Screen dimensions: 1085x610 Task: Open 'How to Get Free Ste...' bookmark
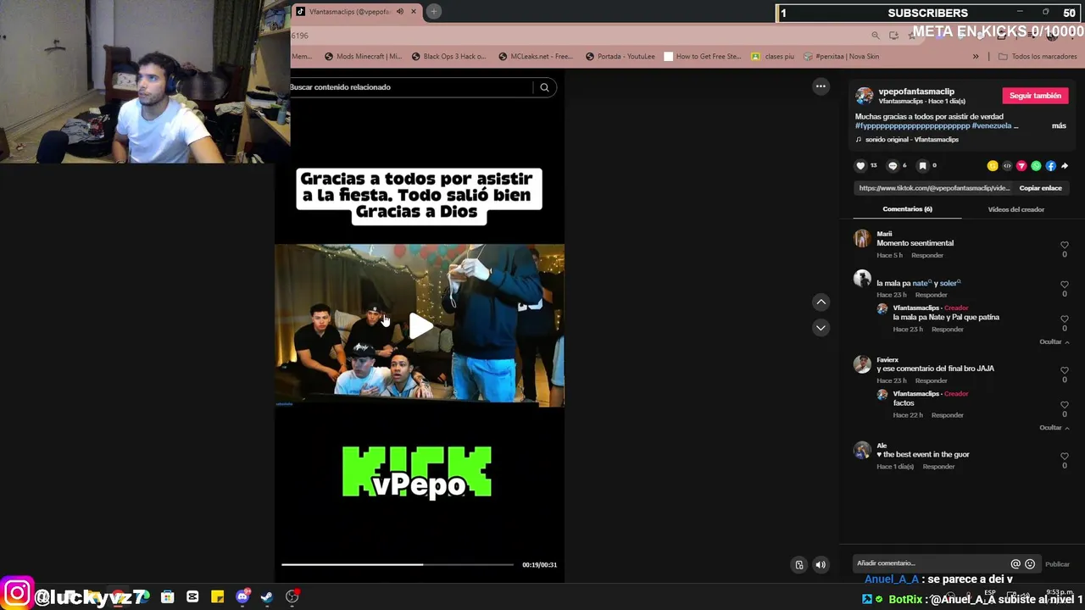[702, 57]
